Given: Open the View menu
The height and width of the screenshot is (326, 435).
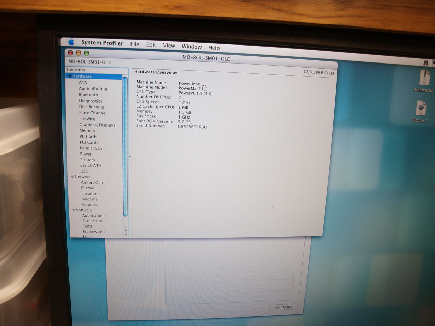Looking at the screenshot, I should tap(169, 46).
